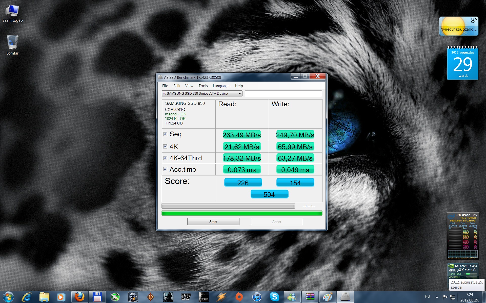Switch to Firefox in the taskbar
The height and width of the screenshot is (303, 486).
[79, 297]
